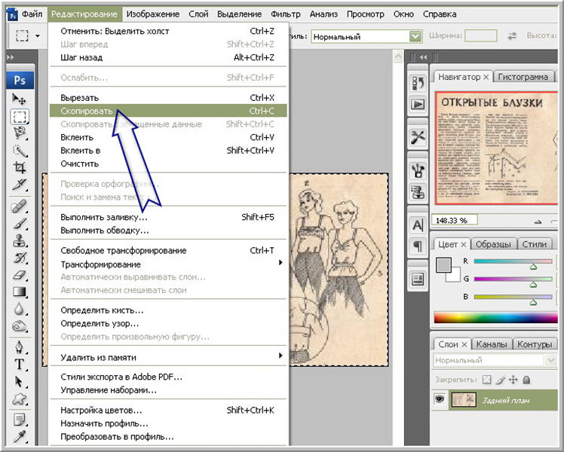This screenshot has width=564, height=452.
Task: Click the foreground color swatch in Цвет panel
Action: [x=443, y=264]
